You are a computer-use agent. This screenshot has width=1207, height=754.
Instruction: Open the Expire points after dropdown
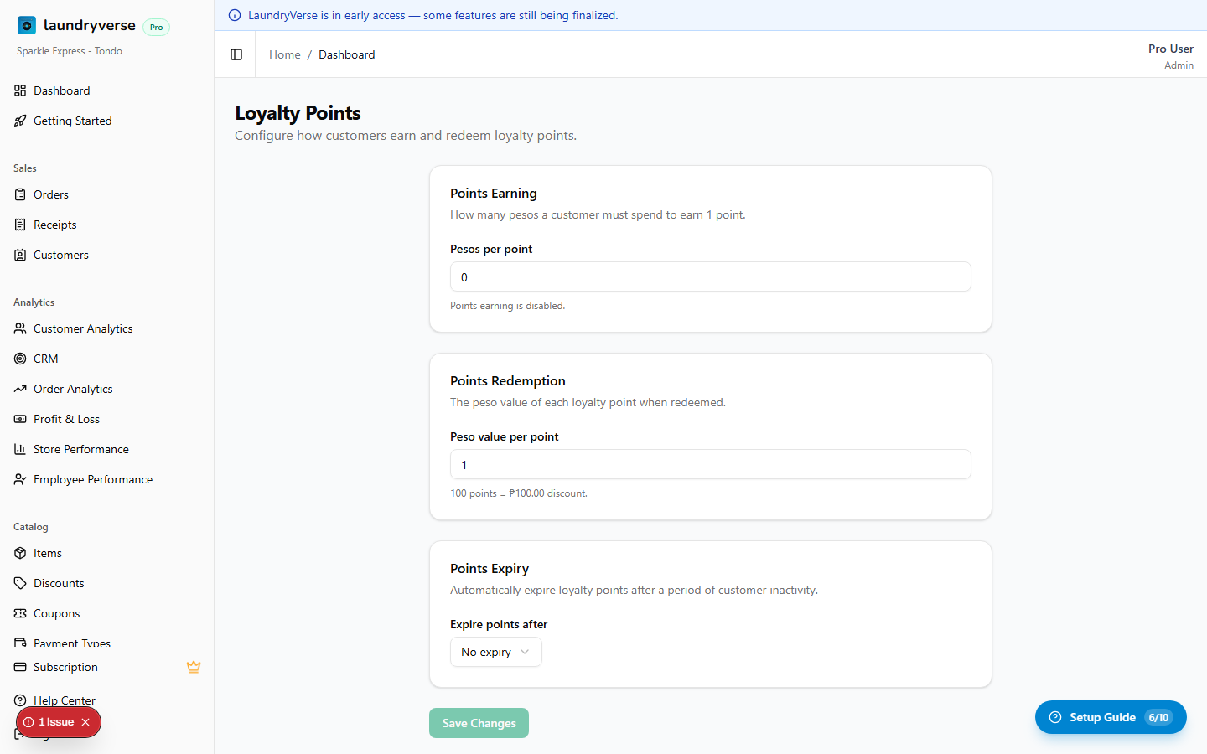pos(496,652)
